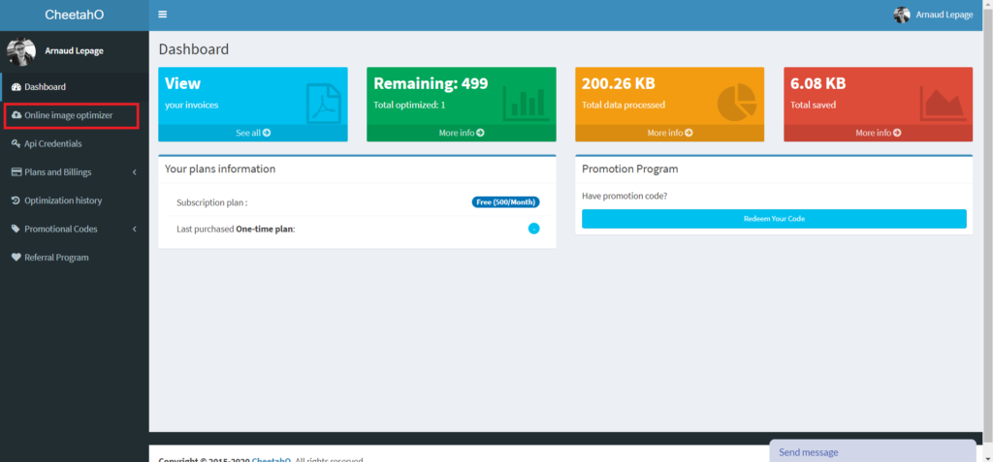Click the 'Remaining: 499' text
993x462 pixels.
(431, 83)
